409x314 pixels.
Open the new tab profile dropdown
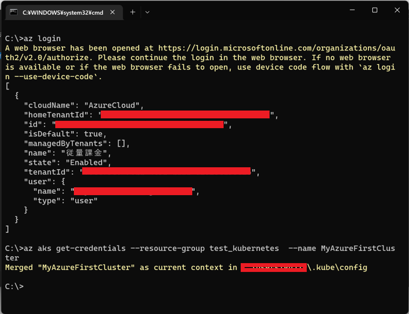pos(147,12)
